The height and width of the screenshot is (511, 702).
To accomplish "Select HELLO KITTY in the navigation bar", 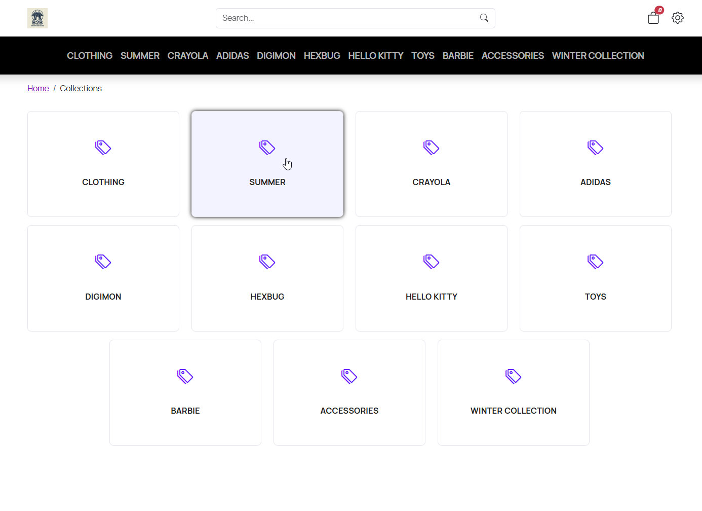I will coord(375,56).
